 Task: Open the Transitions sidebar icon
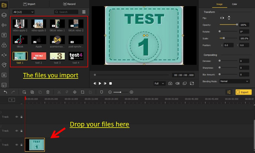click(x=4, y=55)
